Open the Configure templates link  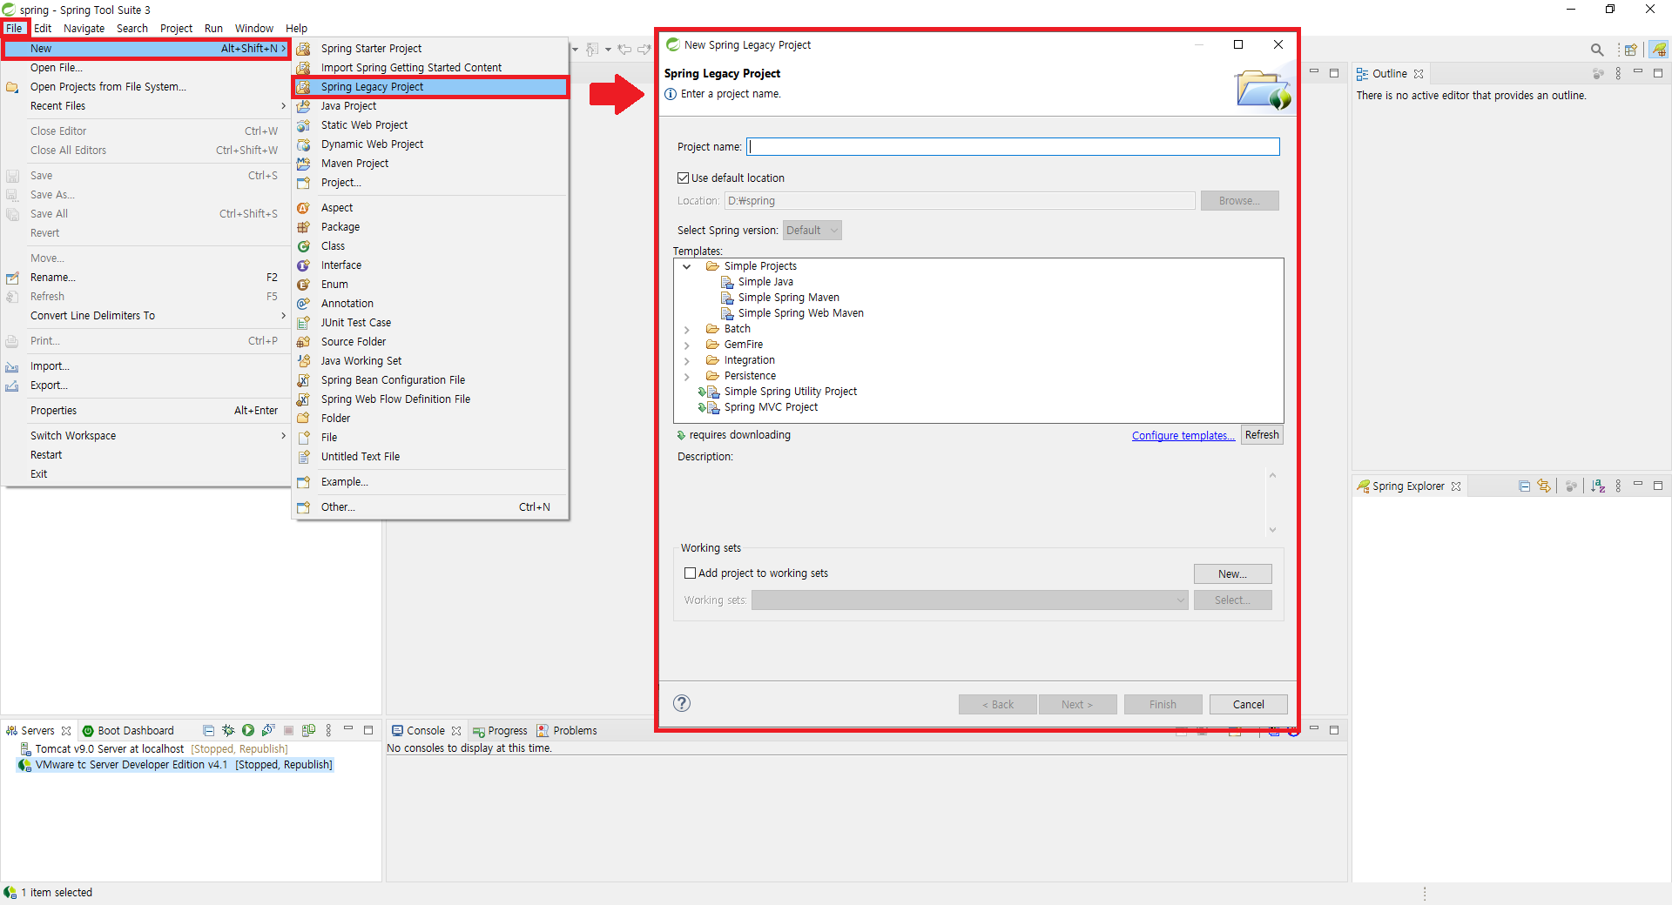pyautogui.click(x=1183, y=436)
